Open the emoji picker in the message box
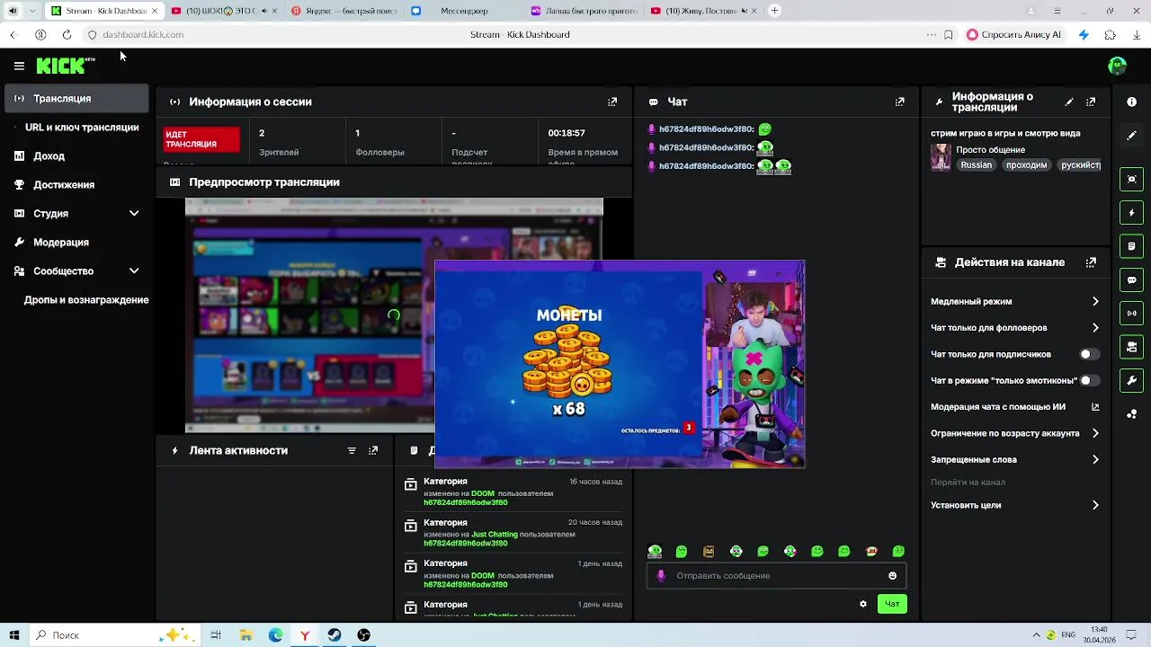This screenshot has height=647, width=1151. coord(892,576)
